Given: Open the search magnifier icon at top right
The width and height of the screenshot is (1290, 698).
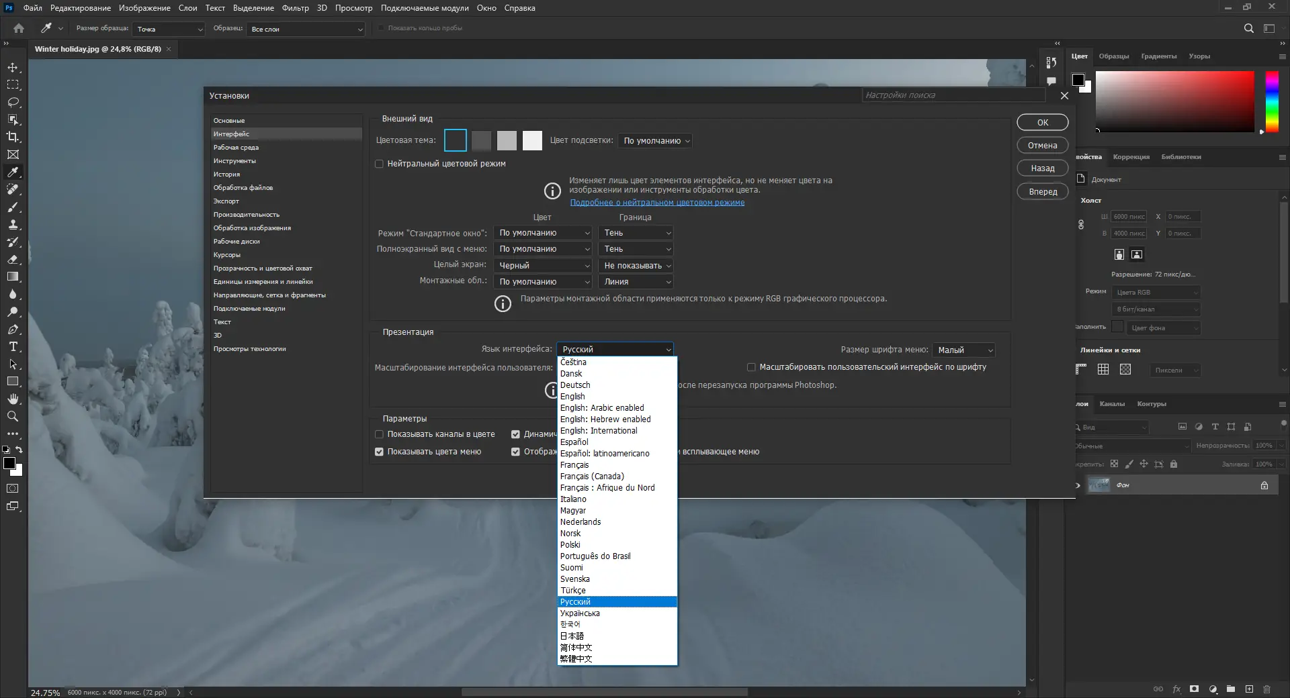Looking at the screenshot, I should (x=1248, y=28).
